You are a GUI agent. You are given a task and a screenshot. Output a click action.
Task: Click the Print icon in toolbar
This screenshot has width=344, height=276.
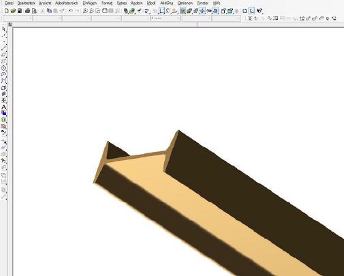click(27, 11)
